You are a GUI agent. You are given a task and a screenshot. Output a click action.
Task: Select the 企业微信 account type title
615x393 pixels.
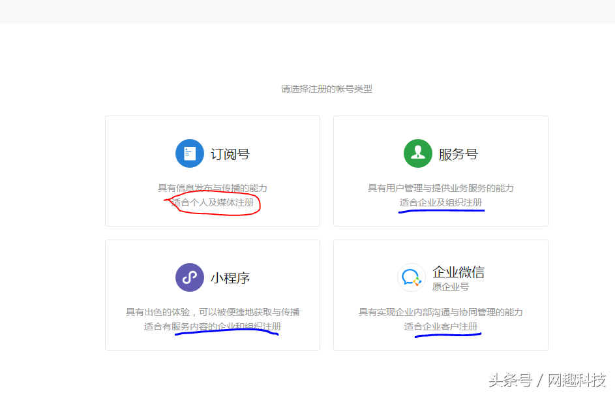tap(458, 272)
